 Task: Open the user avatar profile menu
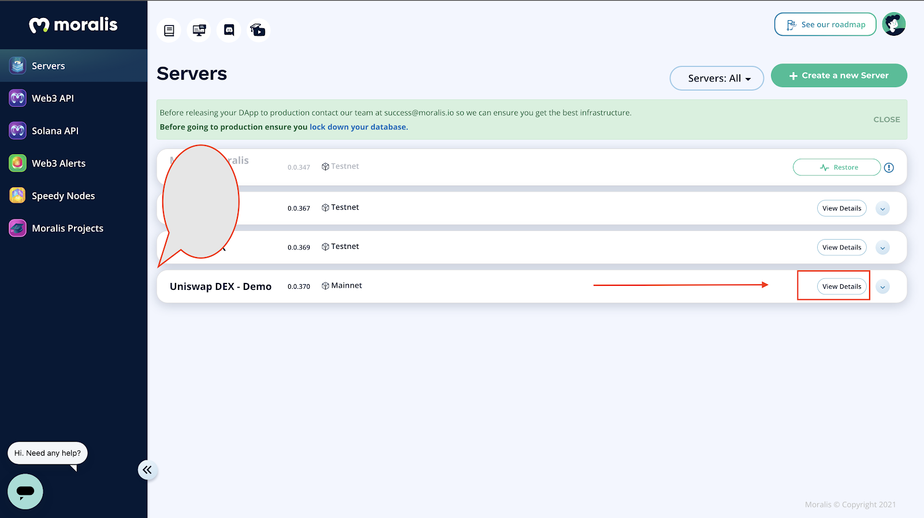click(894, 24)
